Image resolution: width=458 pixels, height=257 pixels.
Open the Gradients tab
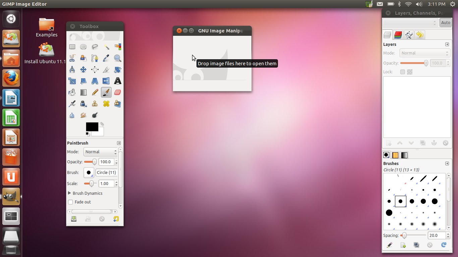click(x=404, y=155)
